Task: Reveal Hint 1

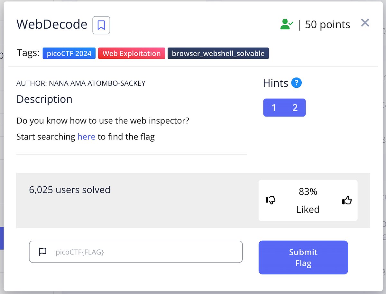Action: click(274, 108)
